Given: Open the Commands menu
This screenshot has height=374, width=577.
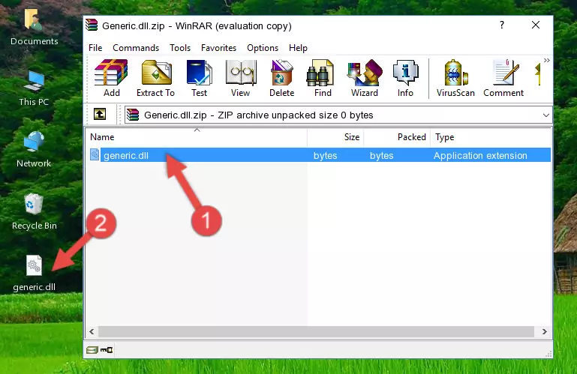Looking at the screenshot, I should [x=136, y=48].
